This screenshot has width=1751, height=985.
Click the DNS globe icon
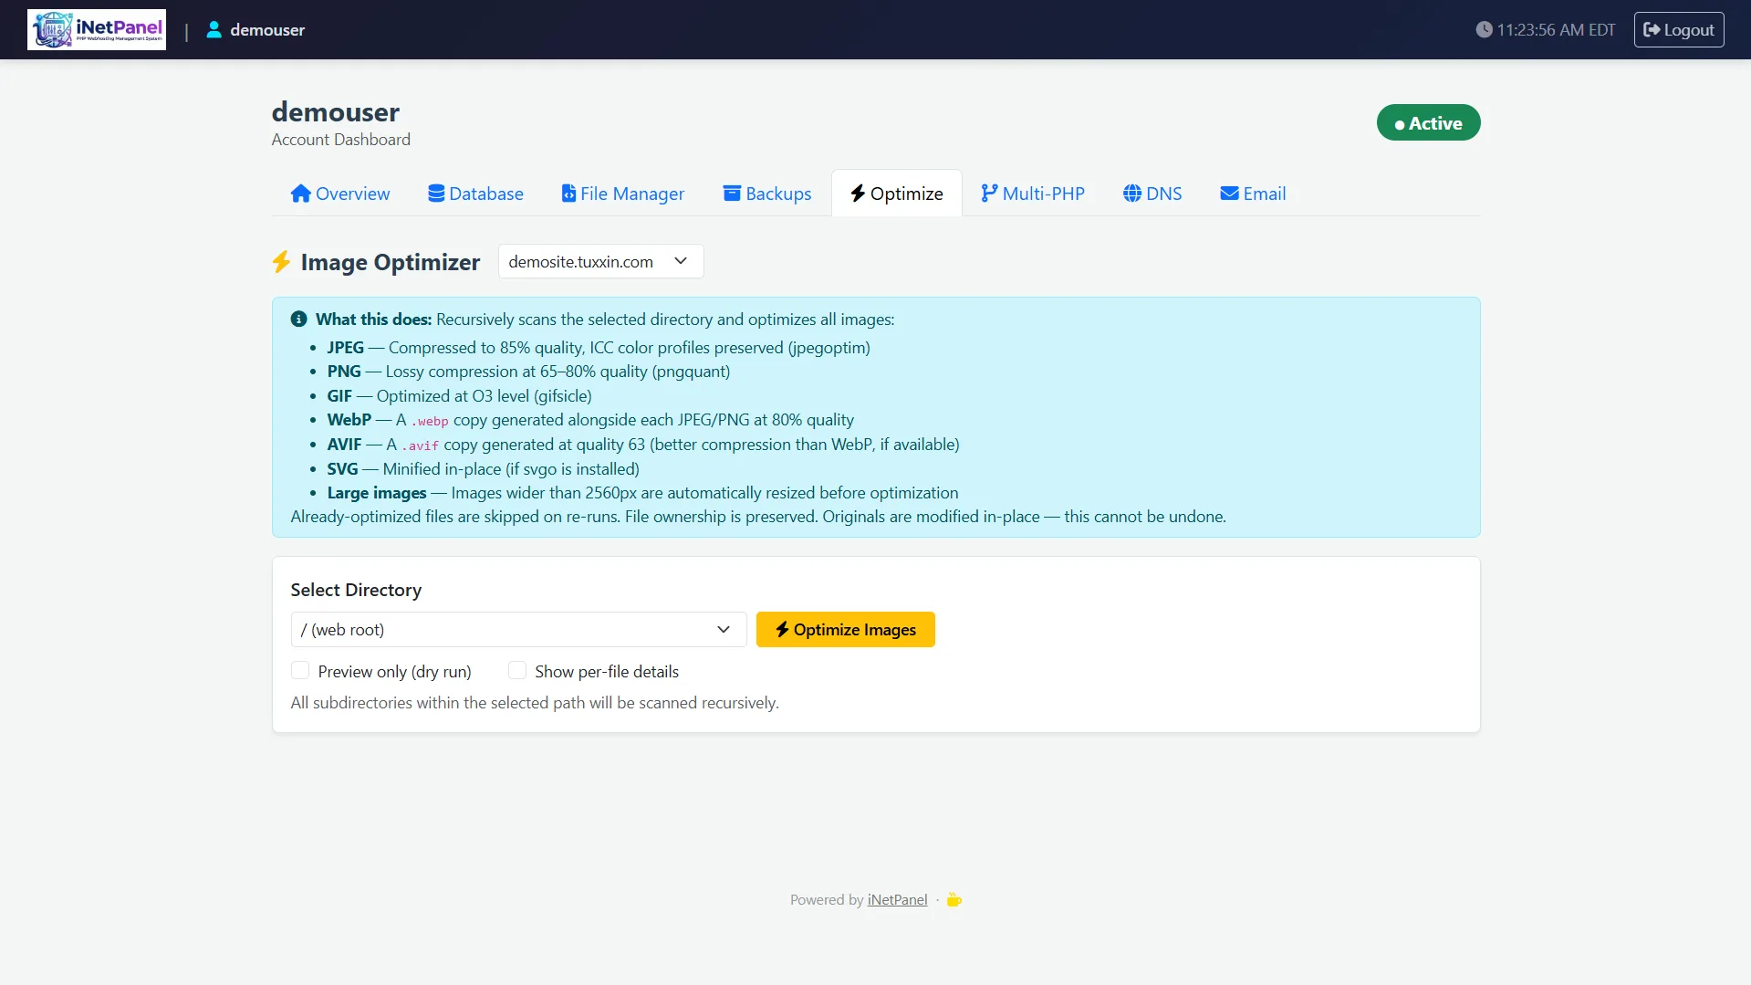click(x=1131, y=193)
